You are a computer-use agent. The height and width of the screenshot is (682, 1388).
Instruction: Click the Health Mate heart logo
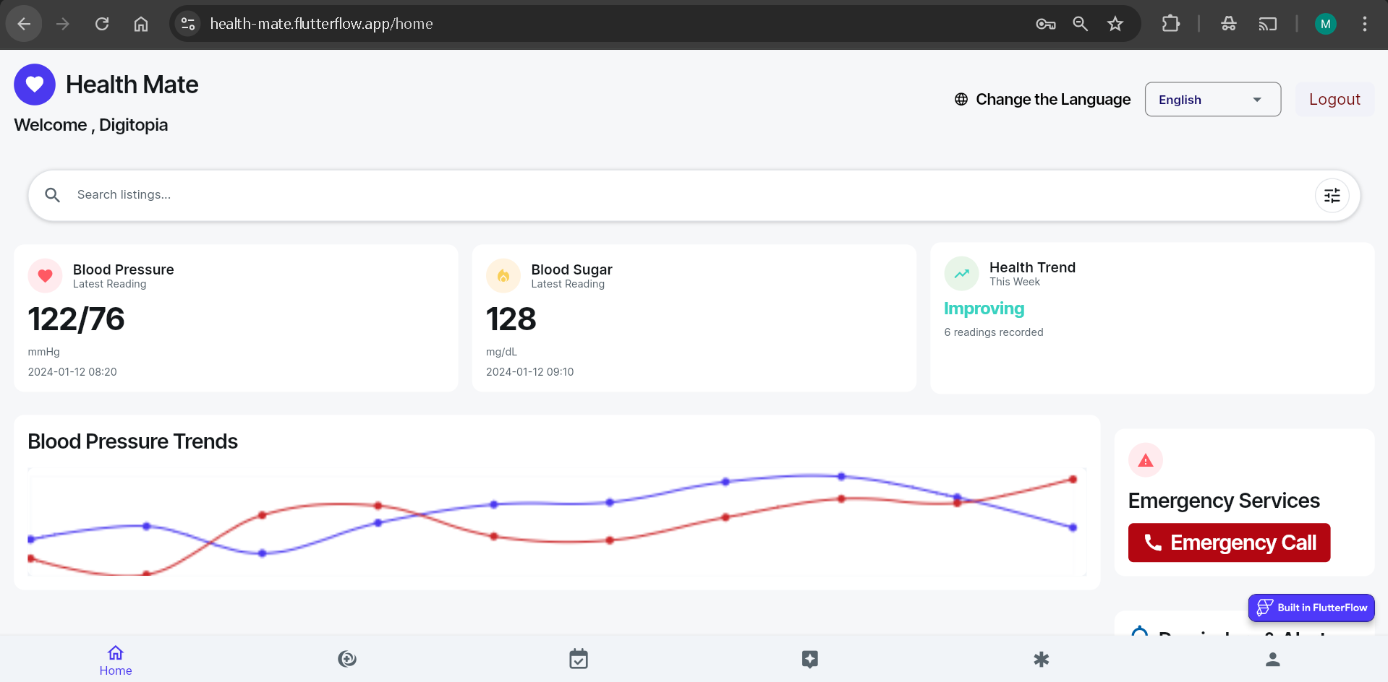coord(35,85)
